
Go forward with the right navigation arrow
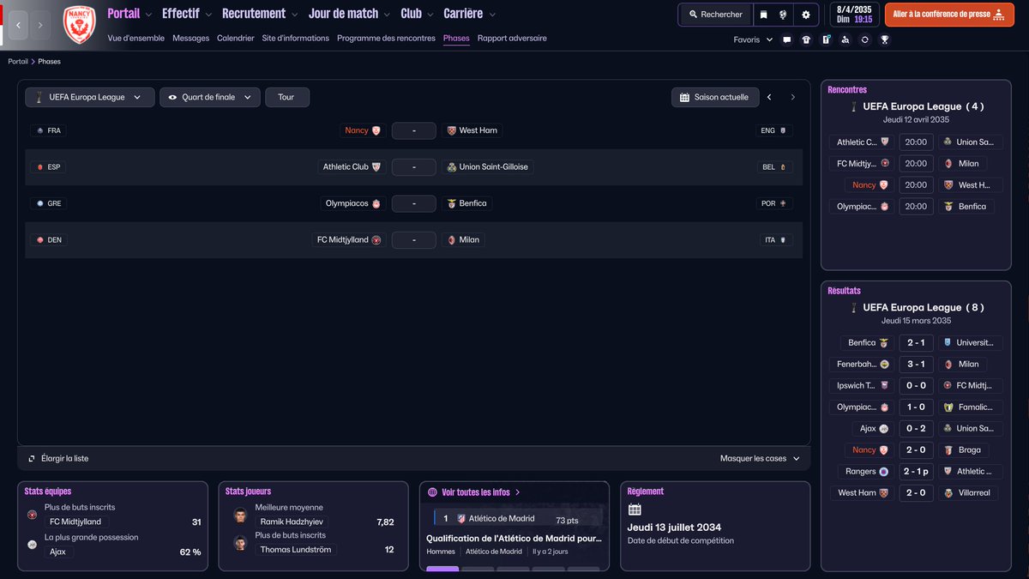pyautogui.click(x=40, y=25)
